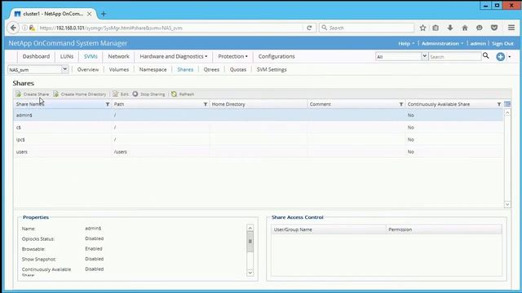This screenshot has width=522, height=293.
Task: Select the ipc$ share row
Action: (259, 139)
